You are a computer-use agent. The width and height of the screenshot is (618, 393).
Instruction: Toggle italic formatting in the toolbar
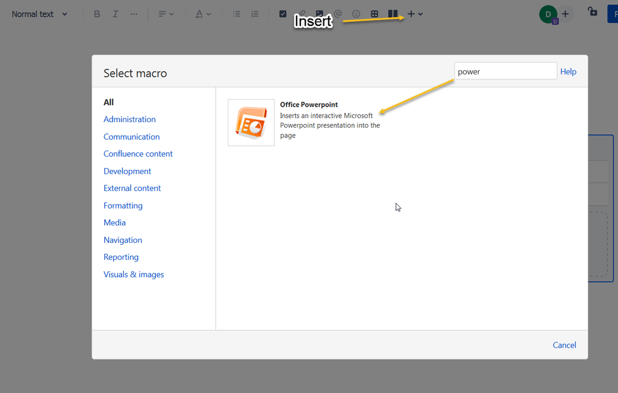115,14
